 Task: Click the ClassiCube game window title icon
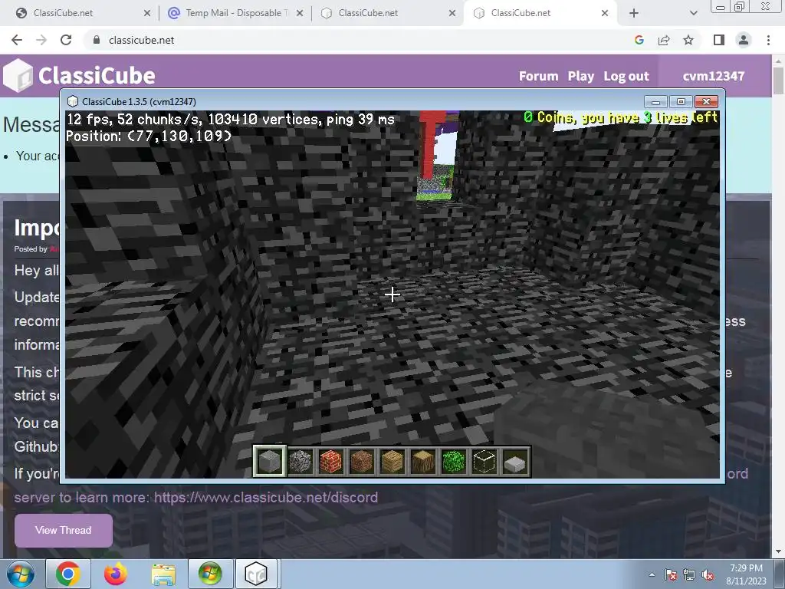coord(73,101)
